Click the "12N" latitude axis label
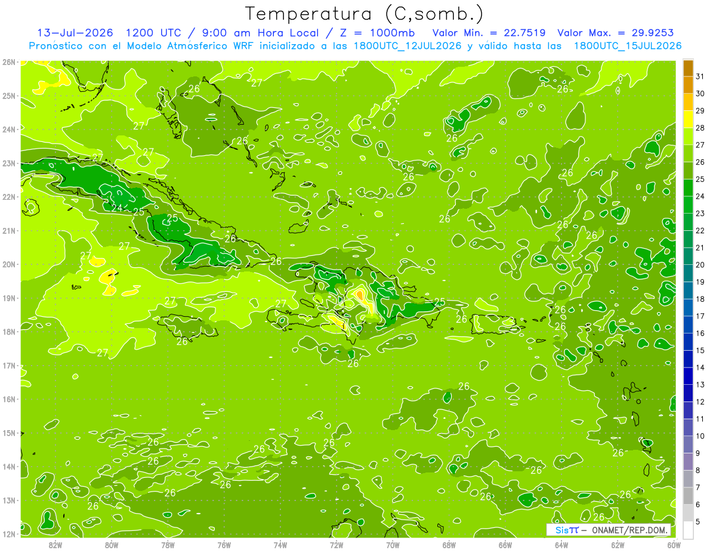The height and width of the screenshot is (553, 716). [x=8, y=534]
